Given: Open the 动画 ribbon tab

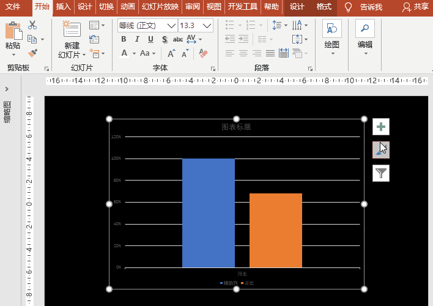Looking at the screenshot, I should click(x=128, y=6).
